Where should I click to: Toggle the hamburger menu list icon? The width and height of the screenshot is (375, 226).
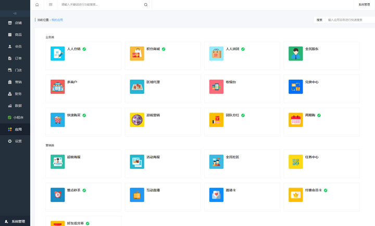click(51, 5)
